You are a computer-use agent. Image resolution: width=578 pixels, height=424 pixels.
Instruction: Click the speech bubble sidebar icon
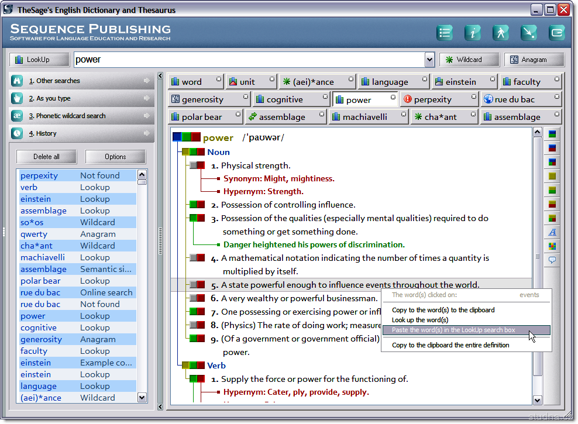coord(552,260)
